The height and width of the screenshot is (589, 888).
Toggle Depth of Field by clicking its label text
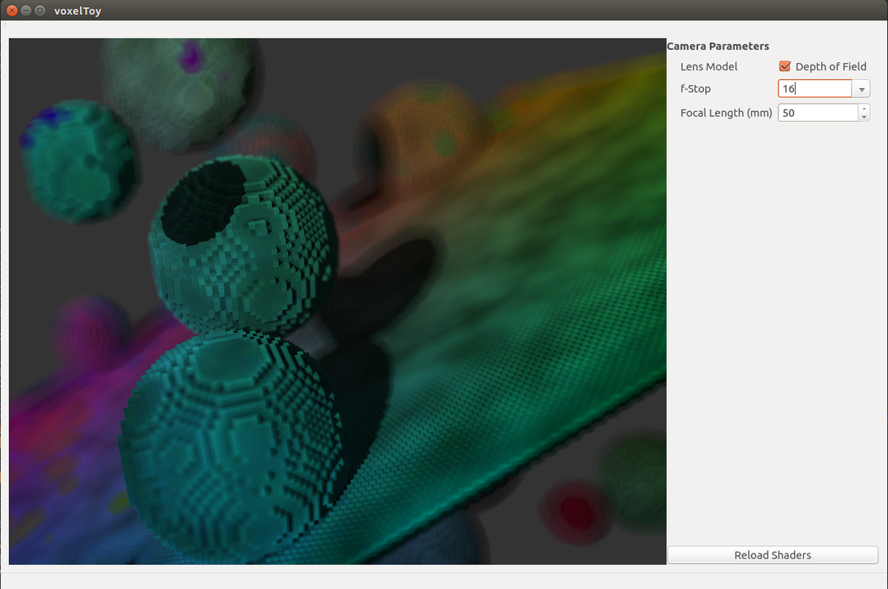[x=829, y=66]
